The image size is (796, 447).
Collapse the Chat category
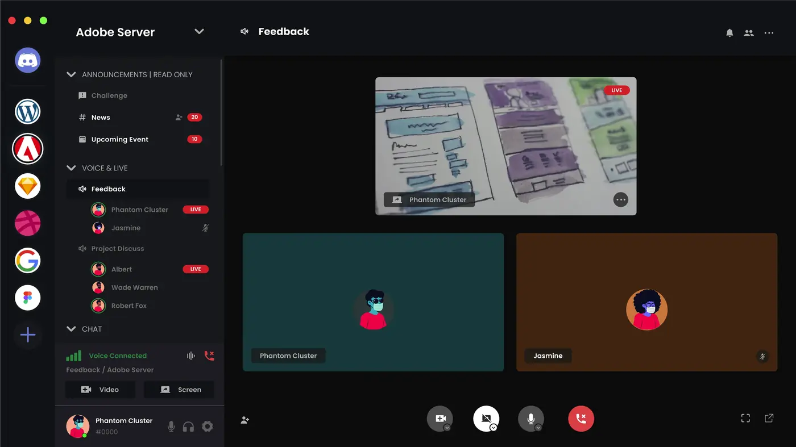[72, 329]
